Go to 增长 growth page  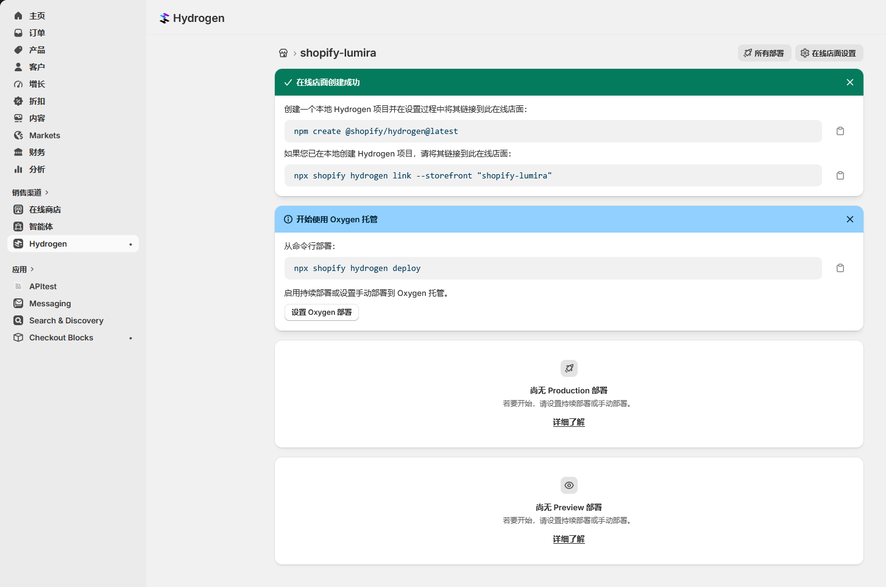point(73,84)
